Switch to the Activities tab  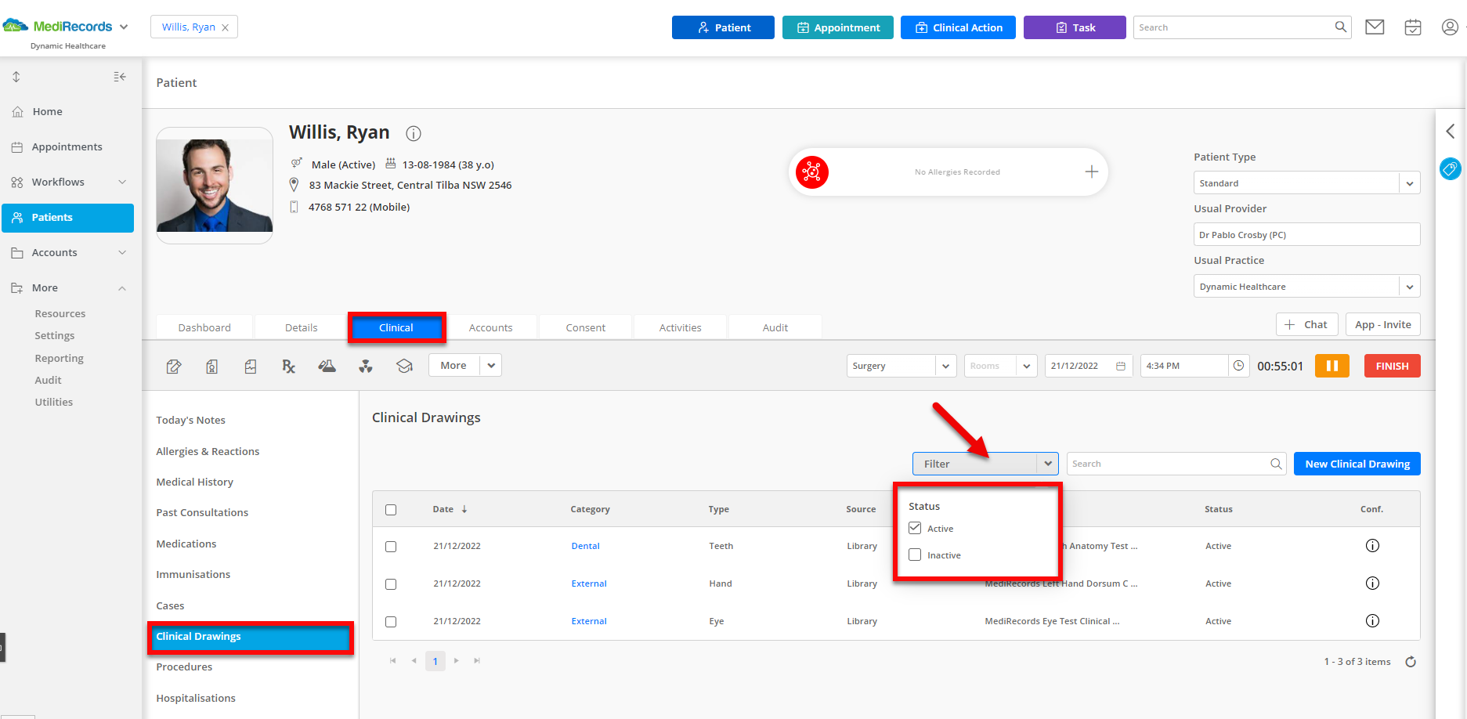click(x=681, y=327)
